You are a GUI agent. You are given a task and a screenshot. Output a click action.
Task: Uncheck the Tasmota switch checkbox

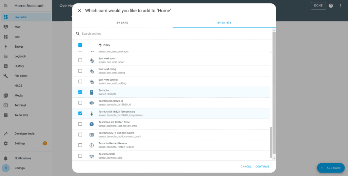pos(80,92)
